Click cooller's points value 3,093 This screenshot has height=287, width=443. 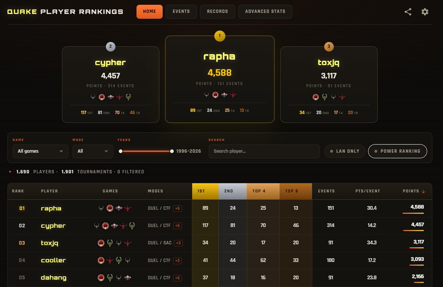417,259
